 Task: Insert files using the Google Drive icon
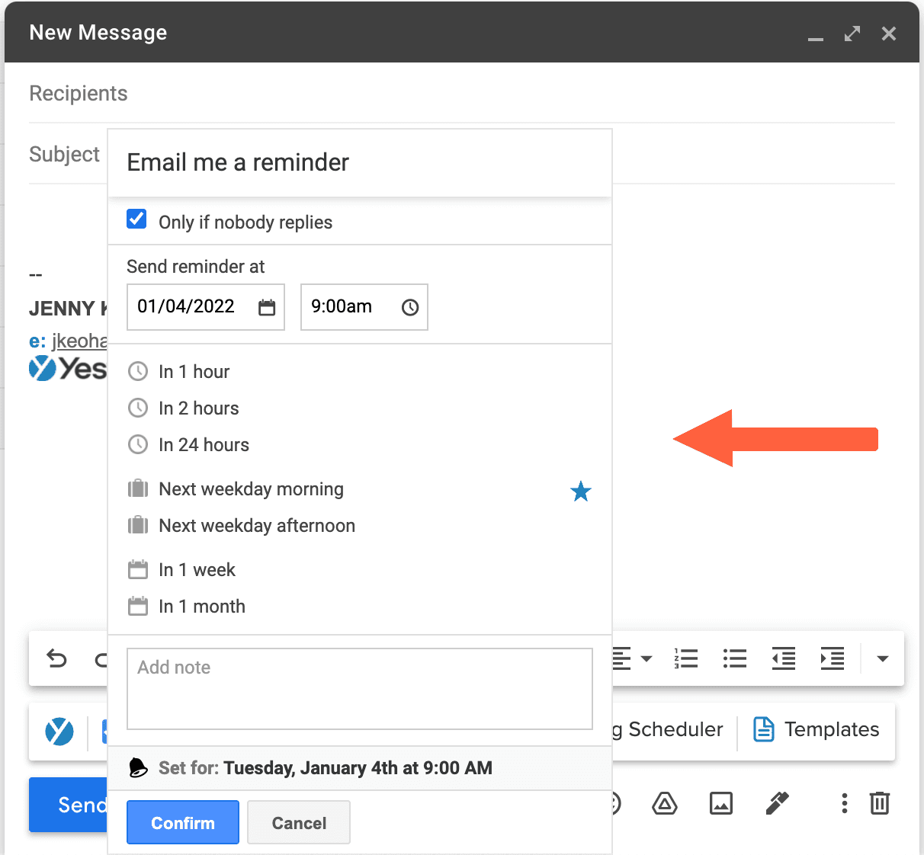pyautogui.click(x=665, y=803)
